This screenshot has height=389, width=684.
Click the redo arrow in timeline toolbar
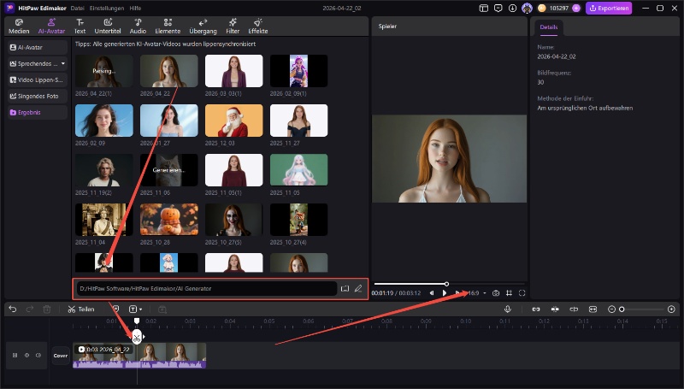30,309
